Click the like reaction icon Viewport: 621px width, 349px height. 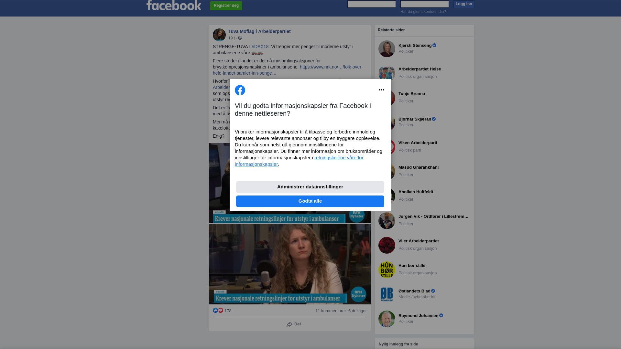[215, 310]
